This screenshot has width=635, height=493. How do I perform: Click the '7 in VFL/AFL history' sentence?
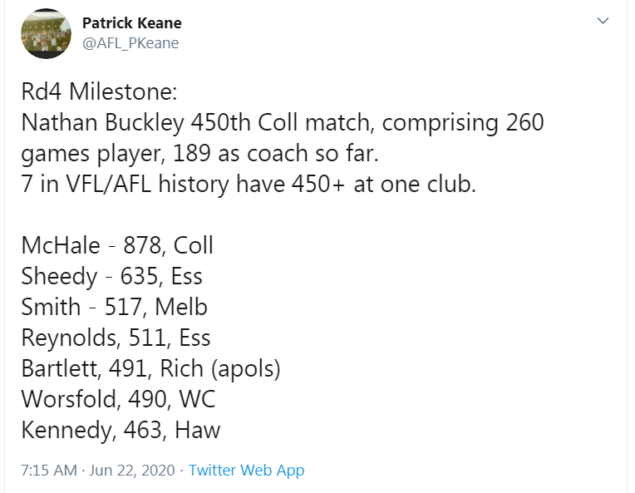click(249, 184)
